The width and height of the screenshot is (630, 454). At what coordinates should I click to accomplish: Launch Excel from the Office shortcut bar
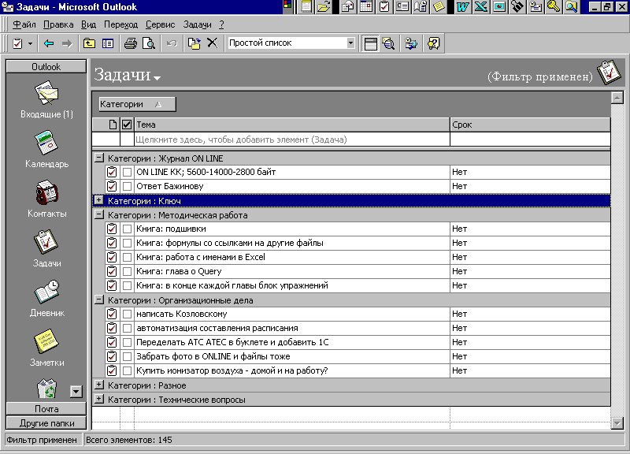coord(481,6)
